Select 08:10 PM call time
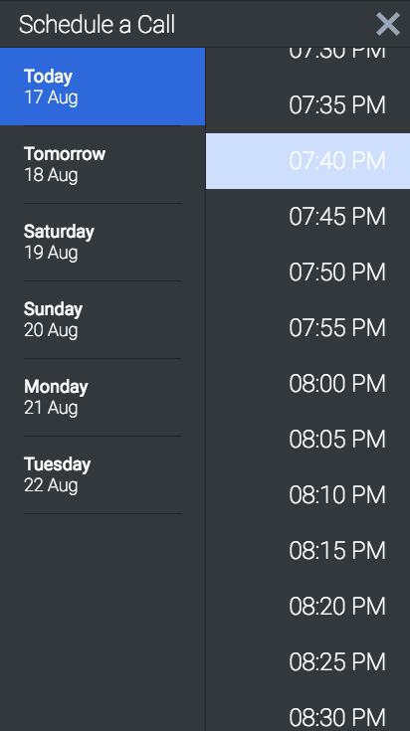The width and height of the screenshot is (410, 731). (307, 495)
